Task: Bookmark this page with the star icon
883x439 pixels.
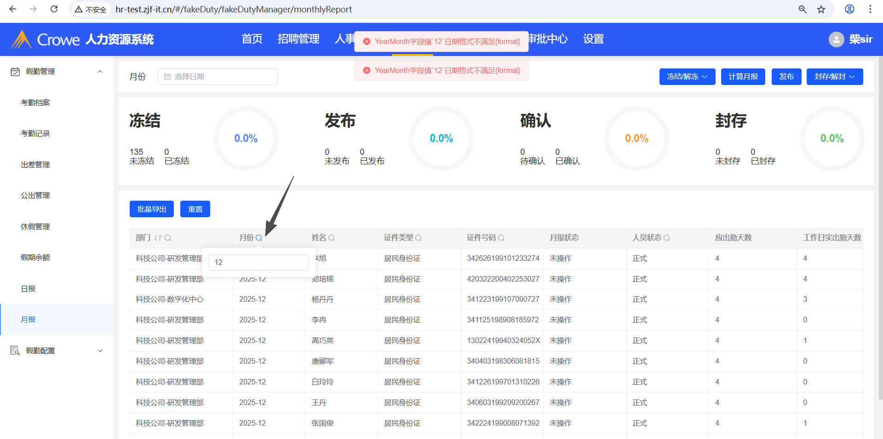Action: tap(821, 9)
